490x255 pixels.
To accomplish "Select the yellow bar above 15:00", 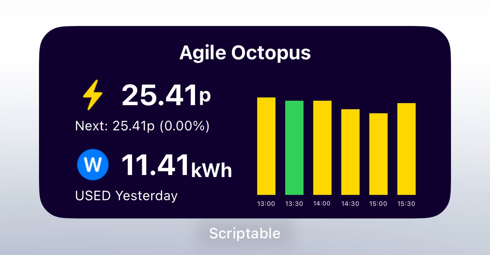I will (379, 154).
